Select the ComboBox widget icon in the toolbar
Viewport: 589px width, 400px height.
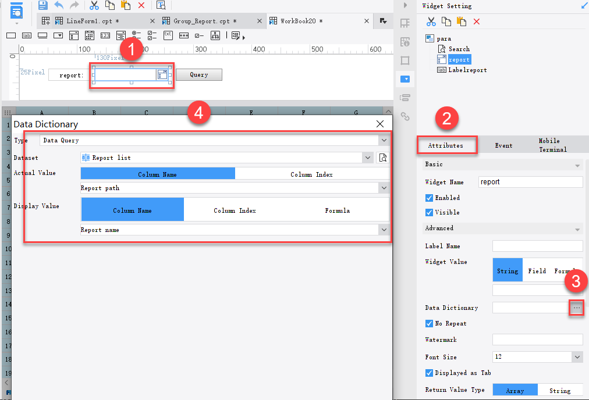pyautogui.click(x=57, y=35)
